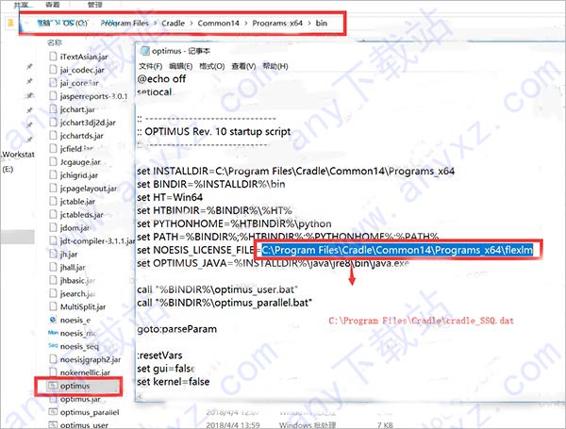Click the ':resetVars' label line
The width and height of the screenshot is (566, 429).
pos(159,355)
